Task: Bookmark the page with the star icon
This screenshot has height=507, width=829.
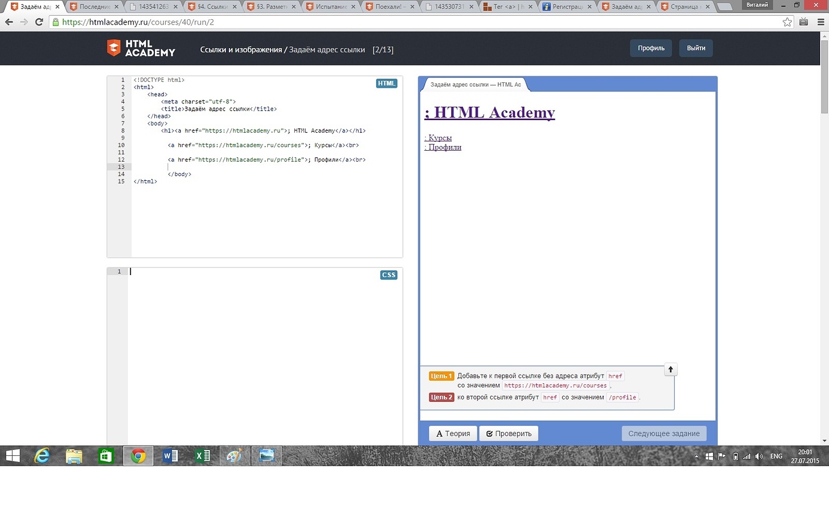Action: tap(787, 22)
